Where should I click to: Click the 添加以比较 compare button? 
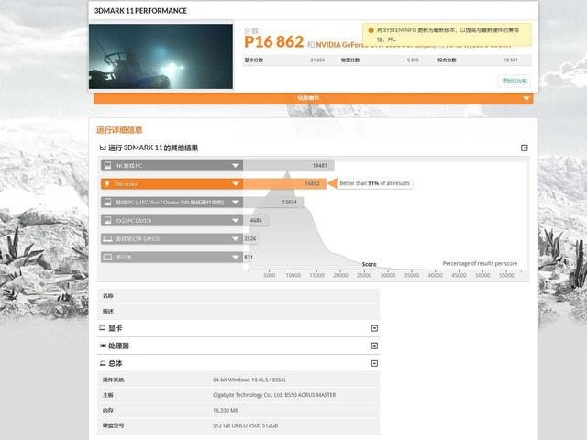pyautogui.click(x=515, y=81)
